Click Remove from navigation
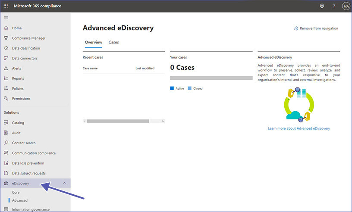The image size is (352, 212). tap(319, 28)
